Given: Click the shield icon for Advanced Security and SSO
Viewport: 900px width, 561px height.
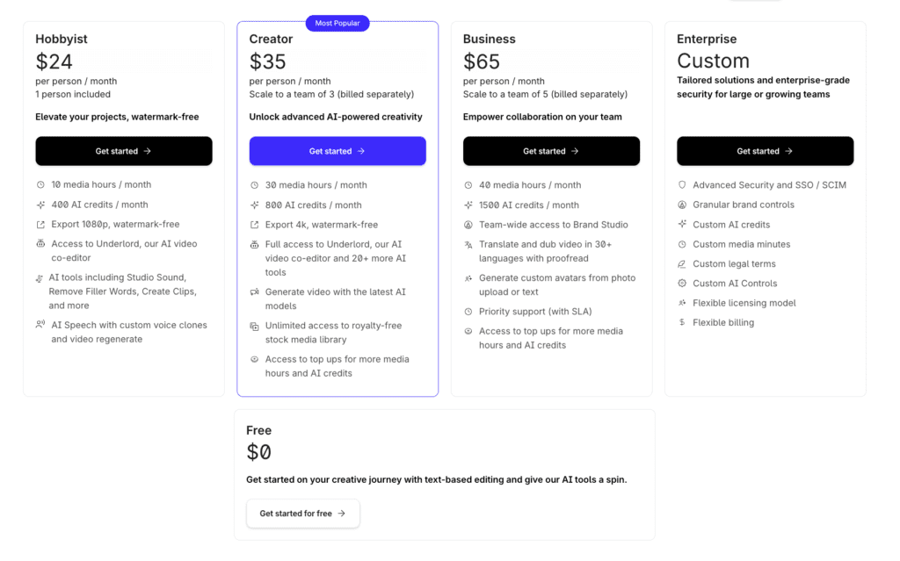Looking at the screenshot, I should 683,184.
